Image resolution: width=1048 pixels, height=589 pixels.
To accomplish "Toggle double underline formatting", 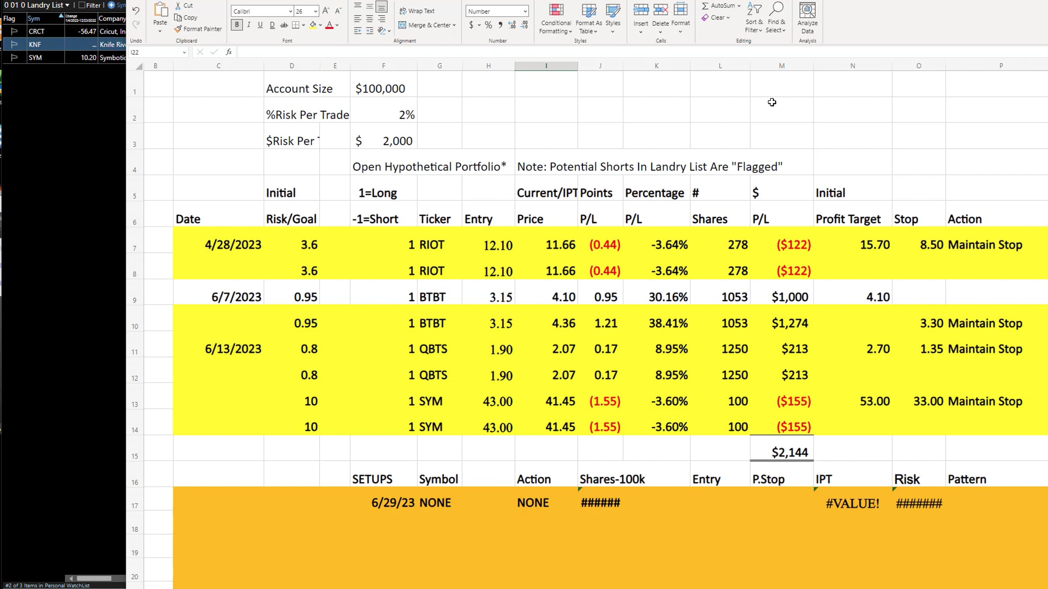I will (272, 25).
